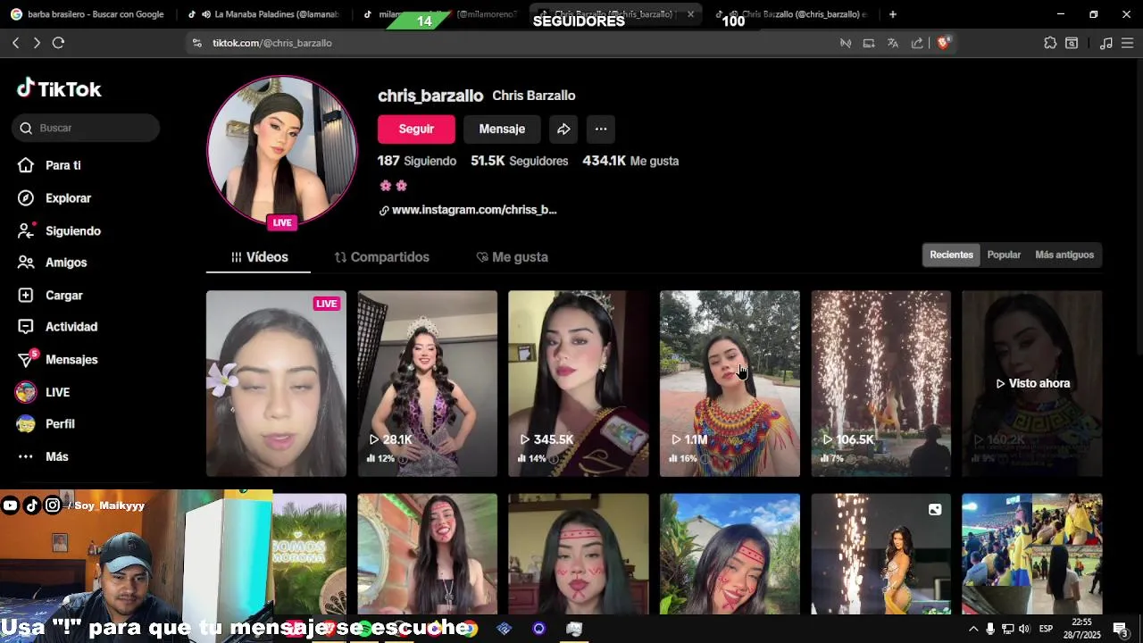
Task: Open the LIVE profile picture
Action: (282, 150)
